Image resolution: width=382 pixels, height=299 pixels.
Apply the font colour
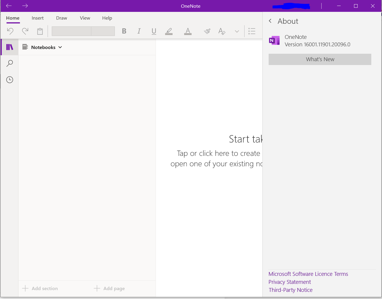coord(188,31)
